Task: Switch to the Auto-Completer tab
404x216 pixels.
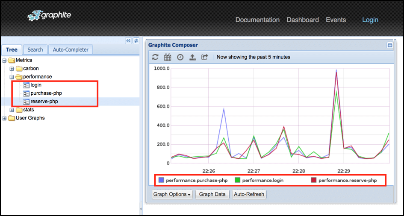Action: tap(71, 50)
